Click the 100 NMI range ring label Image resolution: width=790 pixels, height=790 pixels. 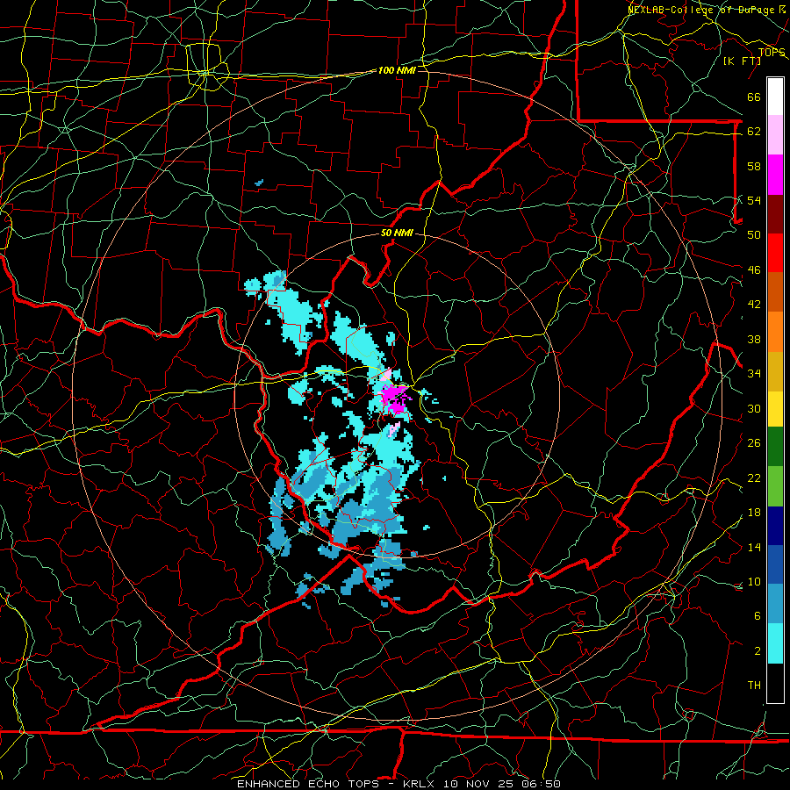pos(397,70)
